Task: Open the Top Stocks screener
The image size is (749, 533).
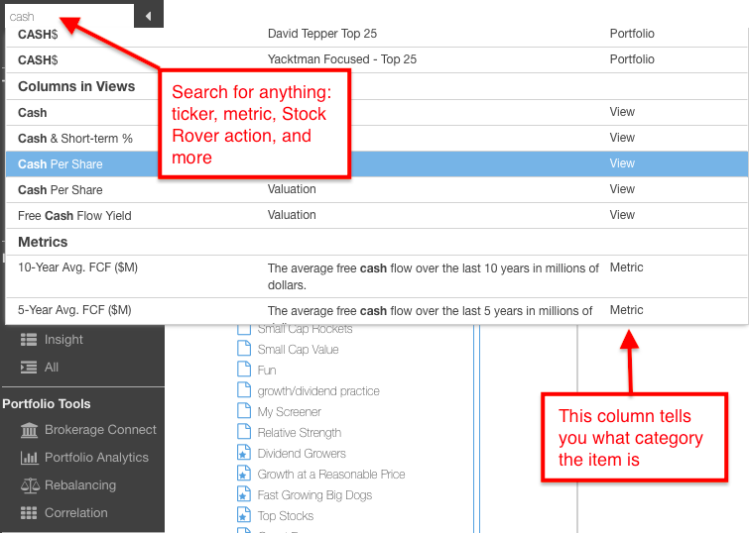Action: [286, 516]
